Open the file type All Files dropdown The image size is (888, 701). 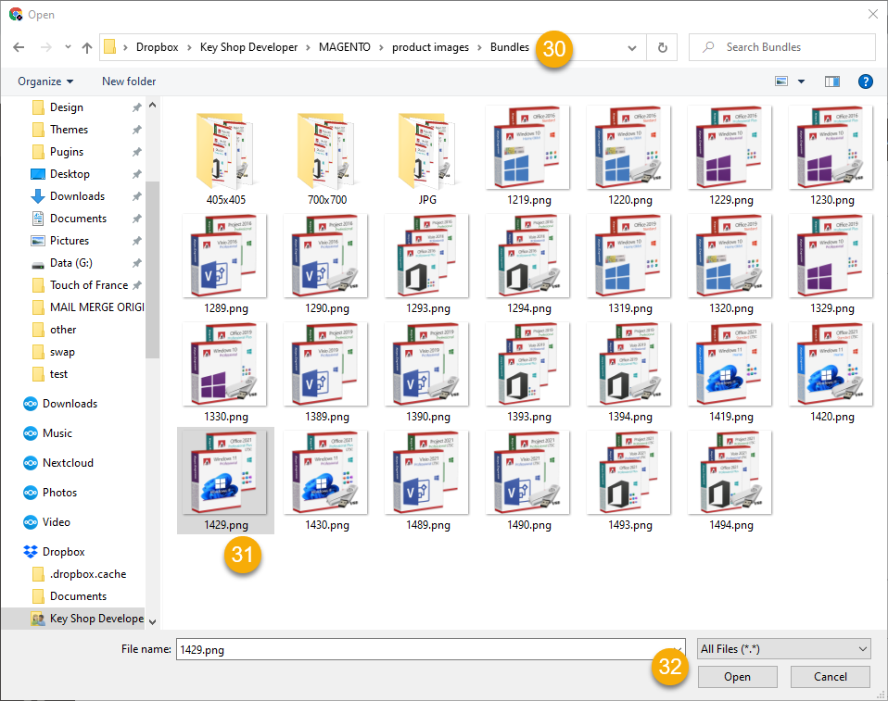tap(783, 649)
